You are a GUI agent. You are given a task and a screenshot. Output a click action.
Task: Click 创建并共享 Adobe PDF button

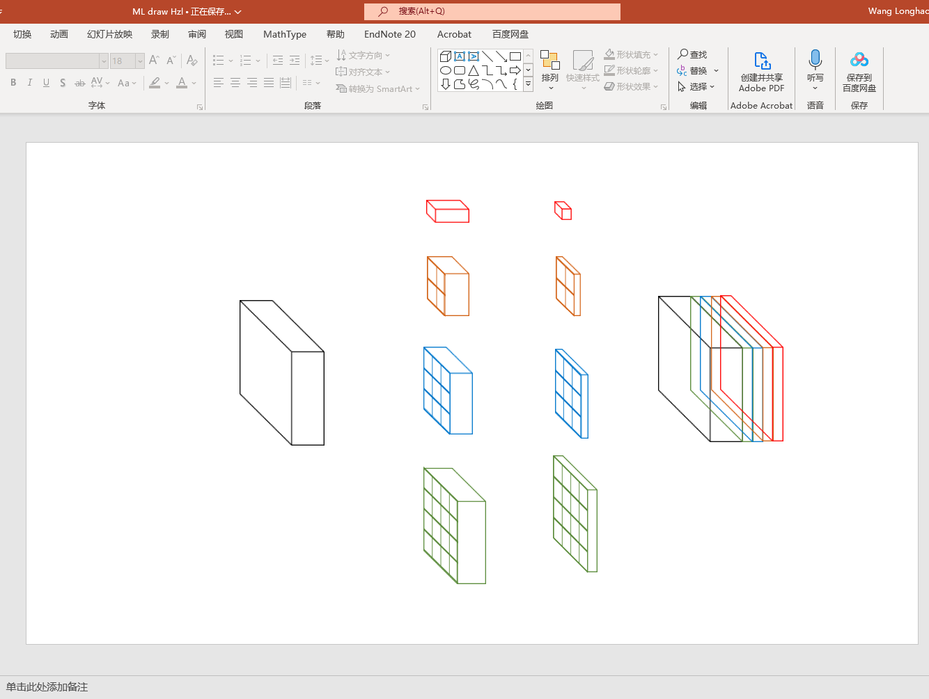(761, 72)
